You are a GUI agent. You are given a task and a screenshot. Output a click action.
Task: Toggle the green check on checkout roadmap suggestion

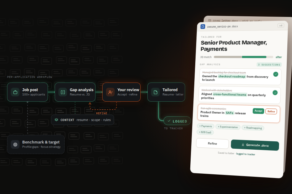point(276,74)
